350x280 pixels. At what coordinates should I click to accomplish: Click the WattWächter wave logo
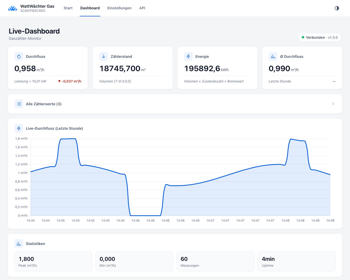12,9
